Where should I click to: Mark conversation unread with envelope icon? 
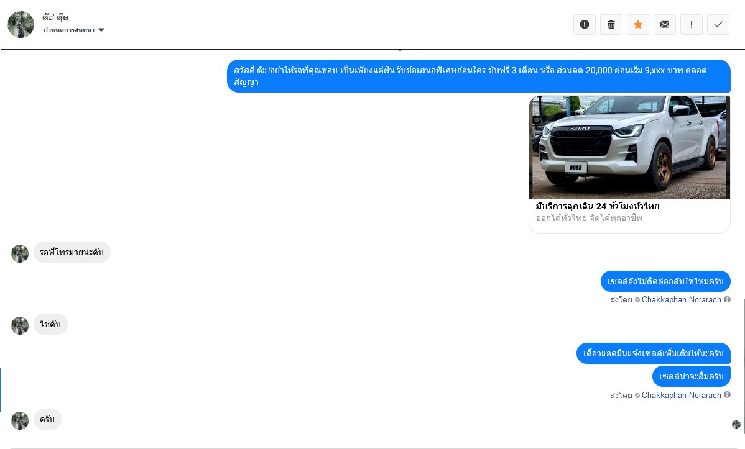pyautogui.click(x=665, y=24)
